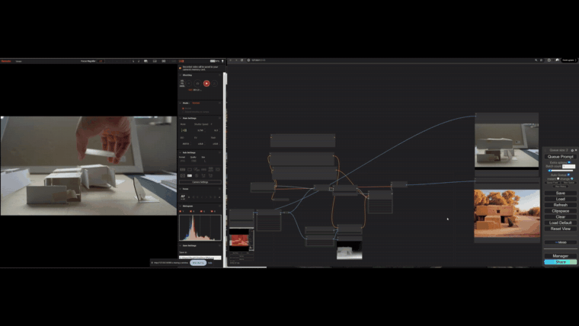Open the browser extensions icon
Image resolution: width=579 pixels, height=326 pixels.
(549, 60)
